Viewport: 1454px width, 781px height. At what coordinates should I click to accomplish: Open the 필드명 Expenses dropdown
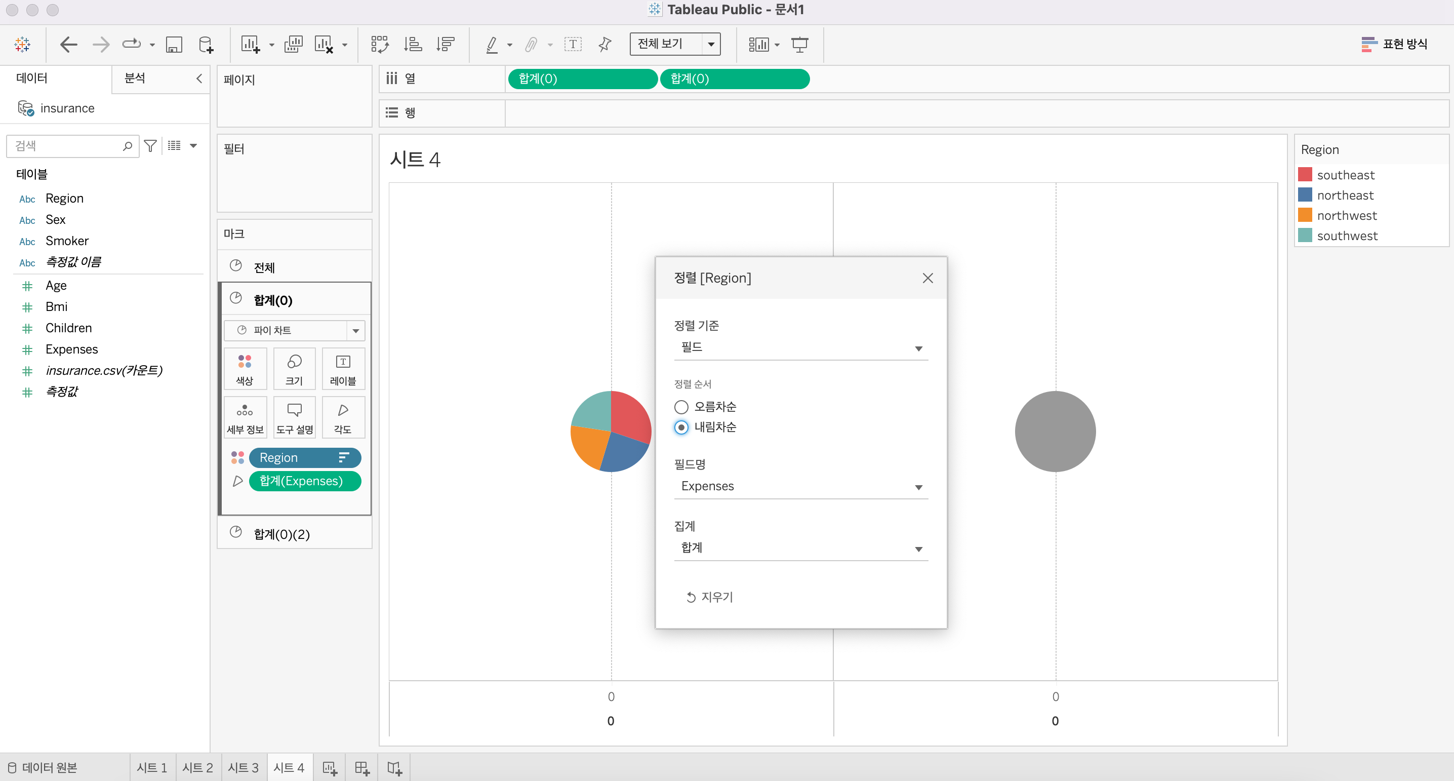tap(800, 486)
